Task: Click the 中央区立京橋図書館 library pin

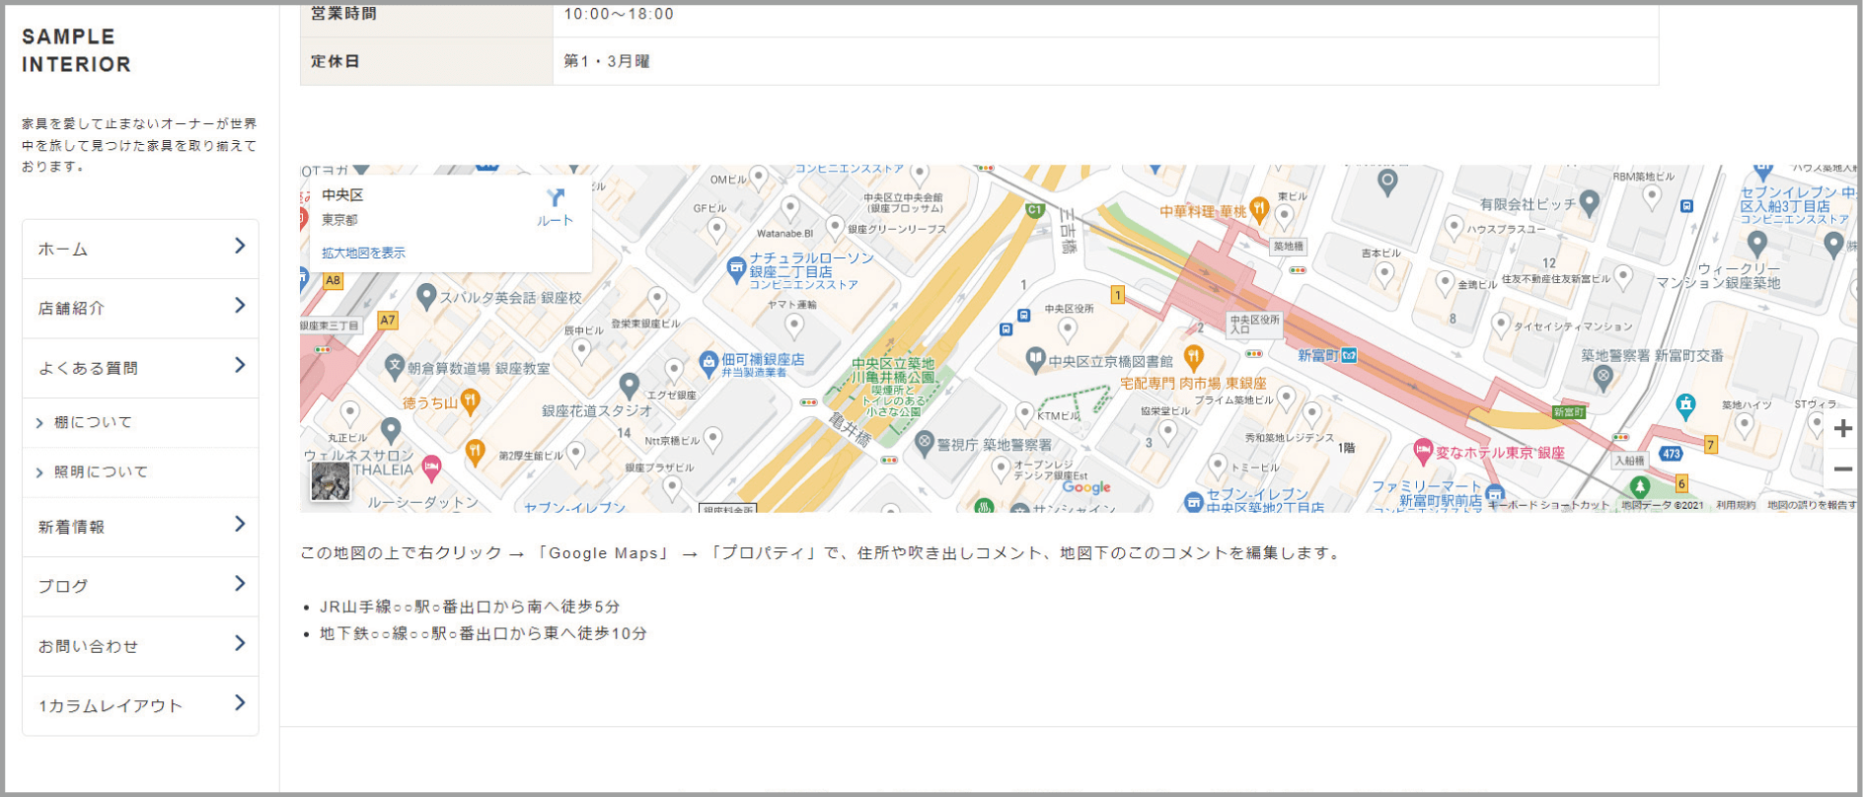Action: coord(1035,360)
